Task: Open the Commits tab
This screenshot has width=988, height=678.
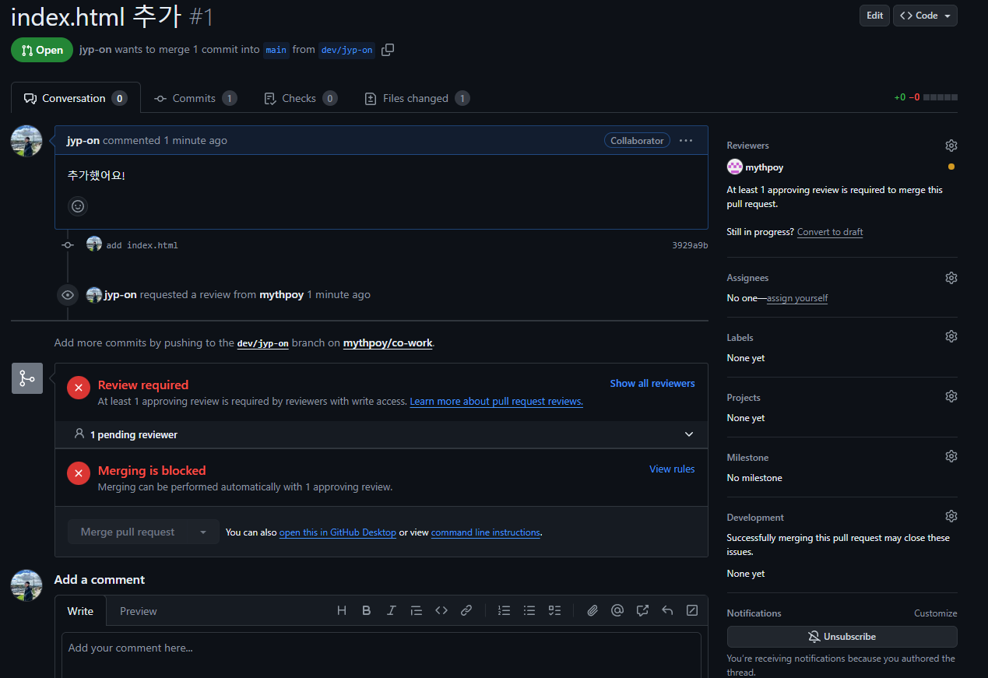Action: coord(195,98)
